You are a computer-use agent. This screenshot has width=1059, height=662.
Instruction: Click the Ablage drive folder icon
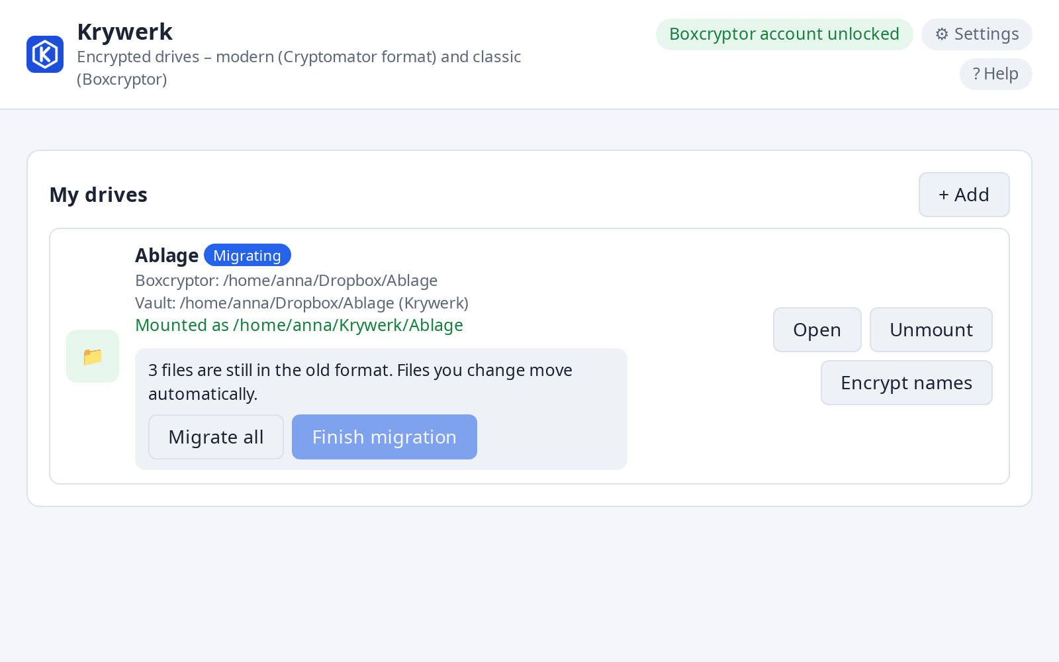(93, 356)
